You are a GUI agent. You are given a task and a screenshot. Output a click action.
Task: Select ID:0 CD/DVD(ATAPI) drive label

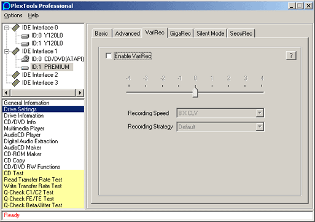pos(57,59)
